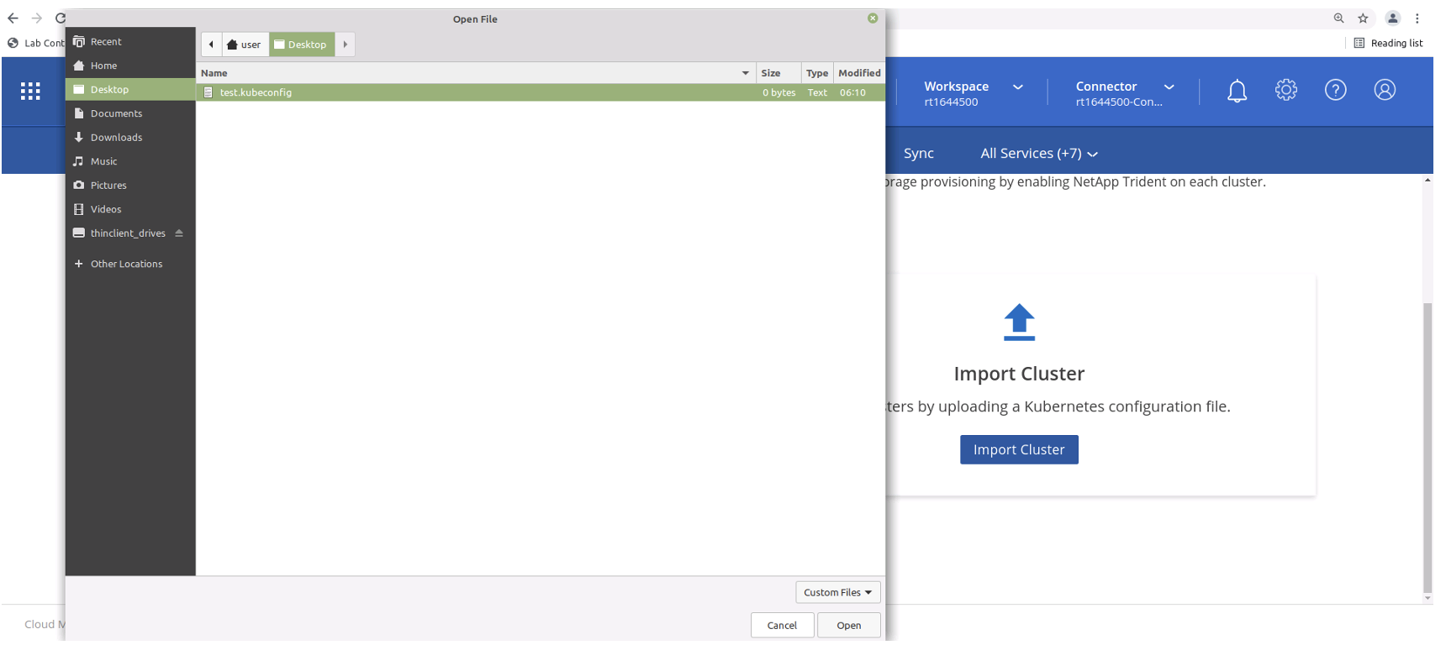Open the user account icon

pyautogui.click(x=1385, y=90)
